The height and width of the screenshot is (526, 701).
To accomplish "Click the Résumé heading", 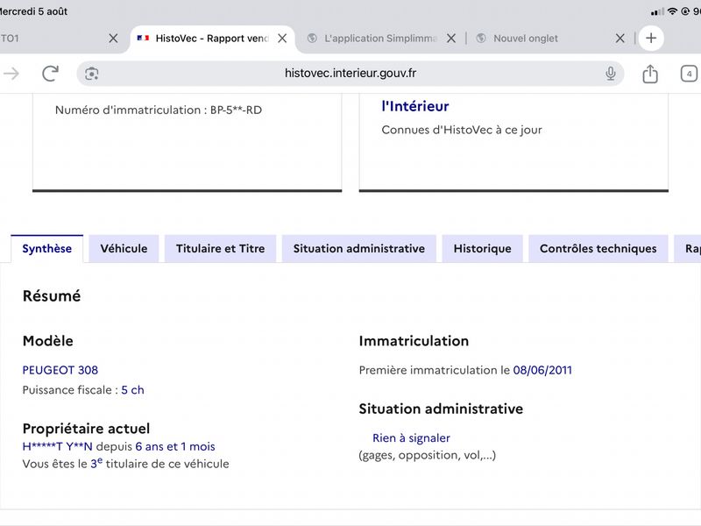I will point(52,296).
